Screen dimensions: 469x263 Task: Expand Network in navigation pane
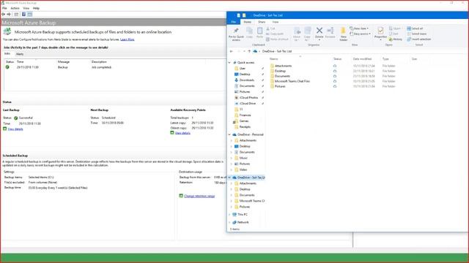click(x=229, y=222)
